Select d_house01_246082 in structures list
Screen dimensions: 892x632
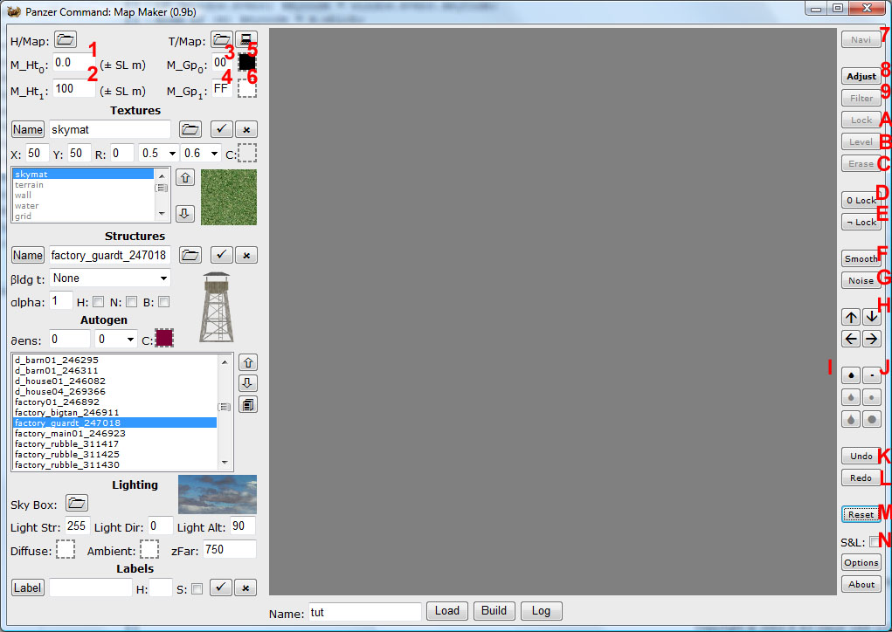tap(115, 381)
